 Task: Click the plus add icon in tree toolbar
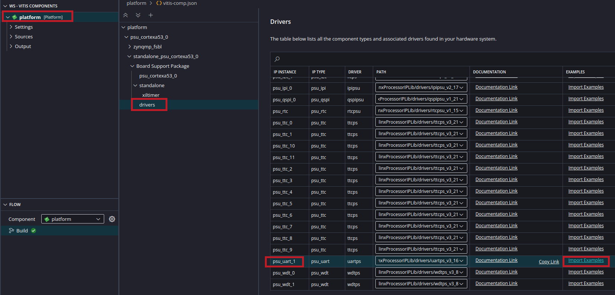click(x=151, y=15)
